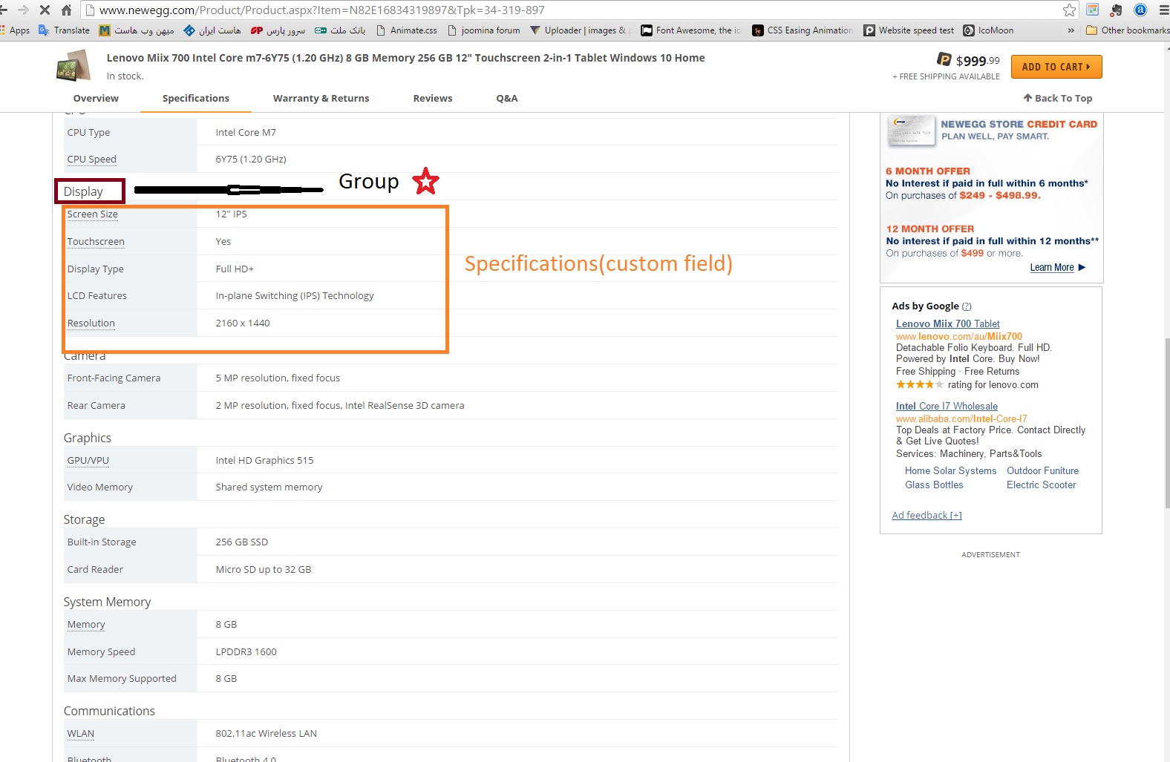Click the 'Full HD+' display type value

coord(235,269)
